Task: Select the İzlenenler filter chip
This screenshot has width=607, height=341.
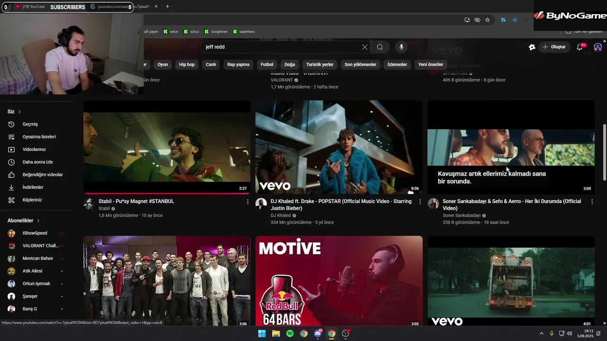Action: [x=397, y=64]
